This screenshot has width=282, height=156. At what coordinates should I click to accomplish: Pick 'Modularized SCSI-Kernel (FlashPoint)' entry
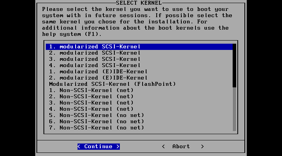click(139, 84)
